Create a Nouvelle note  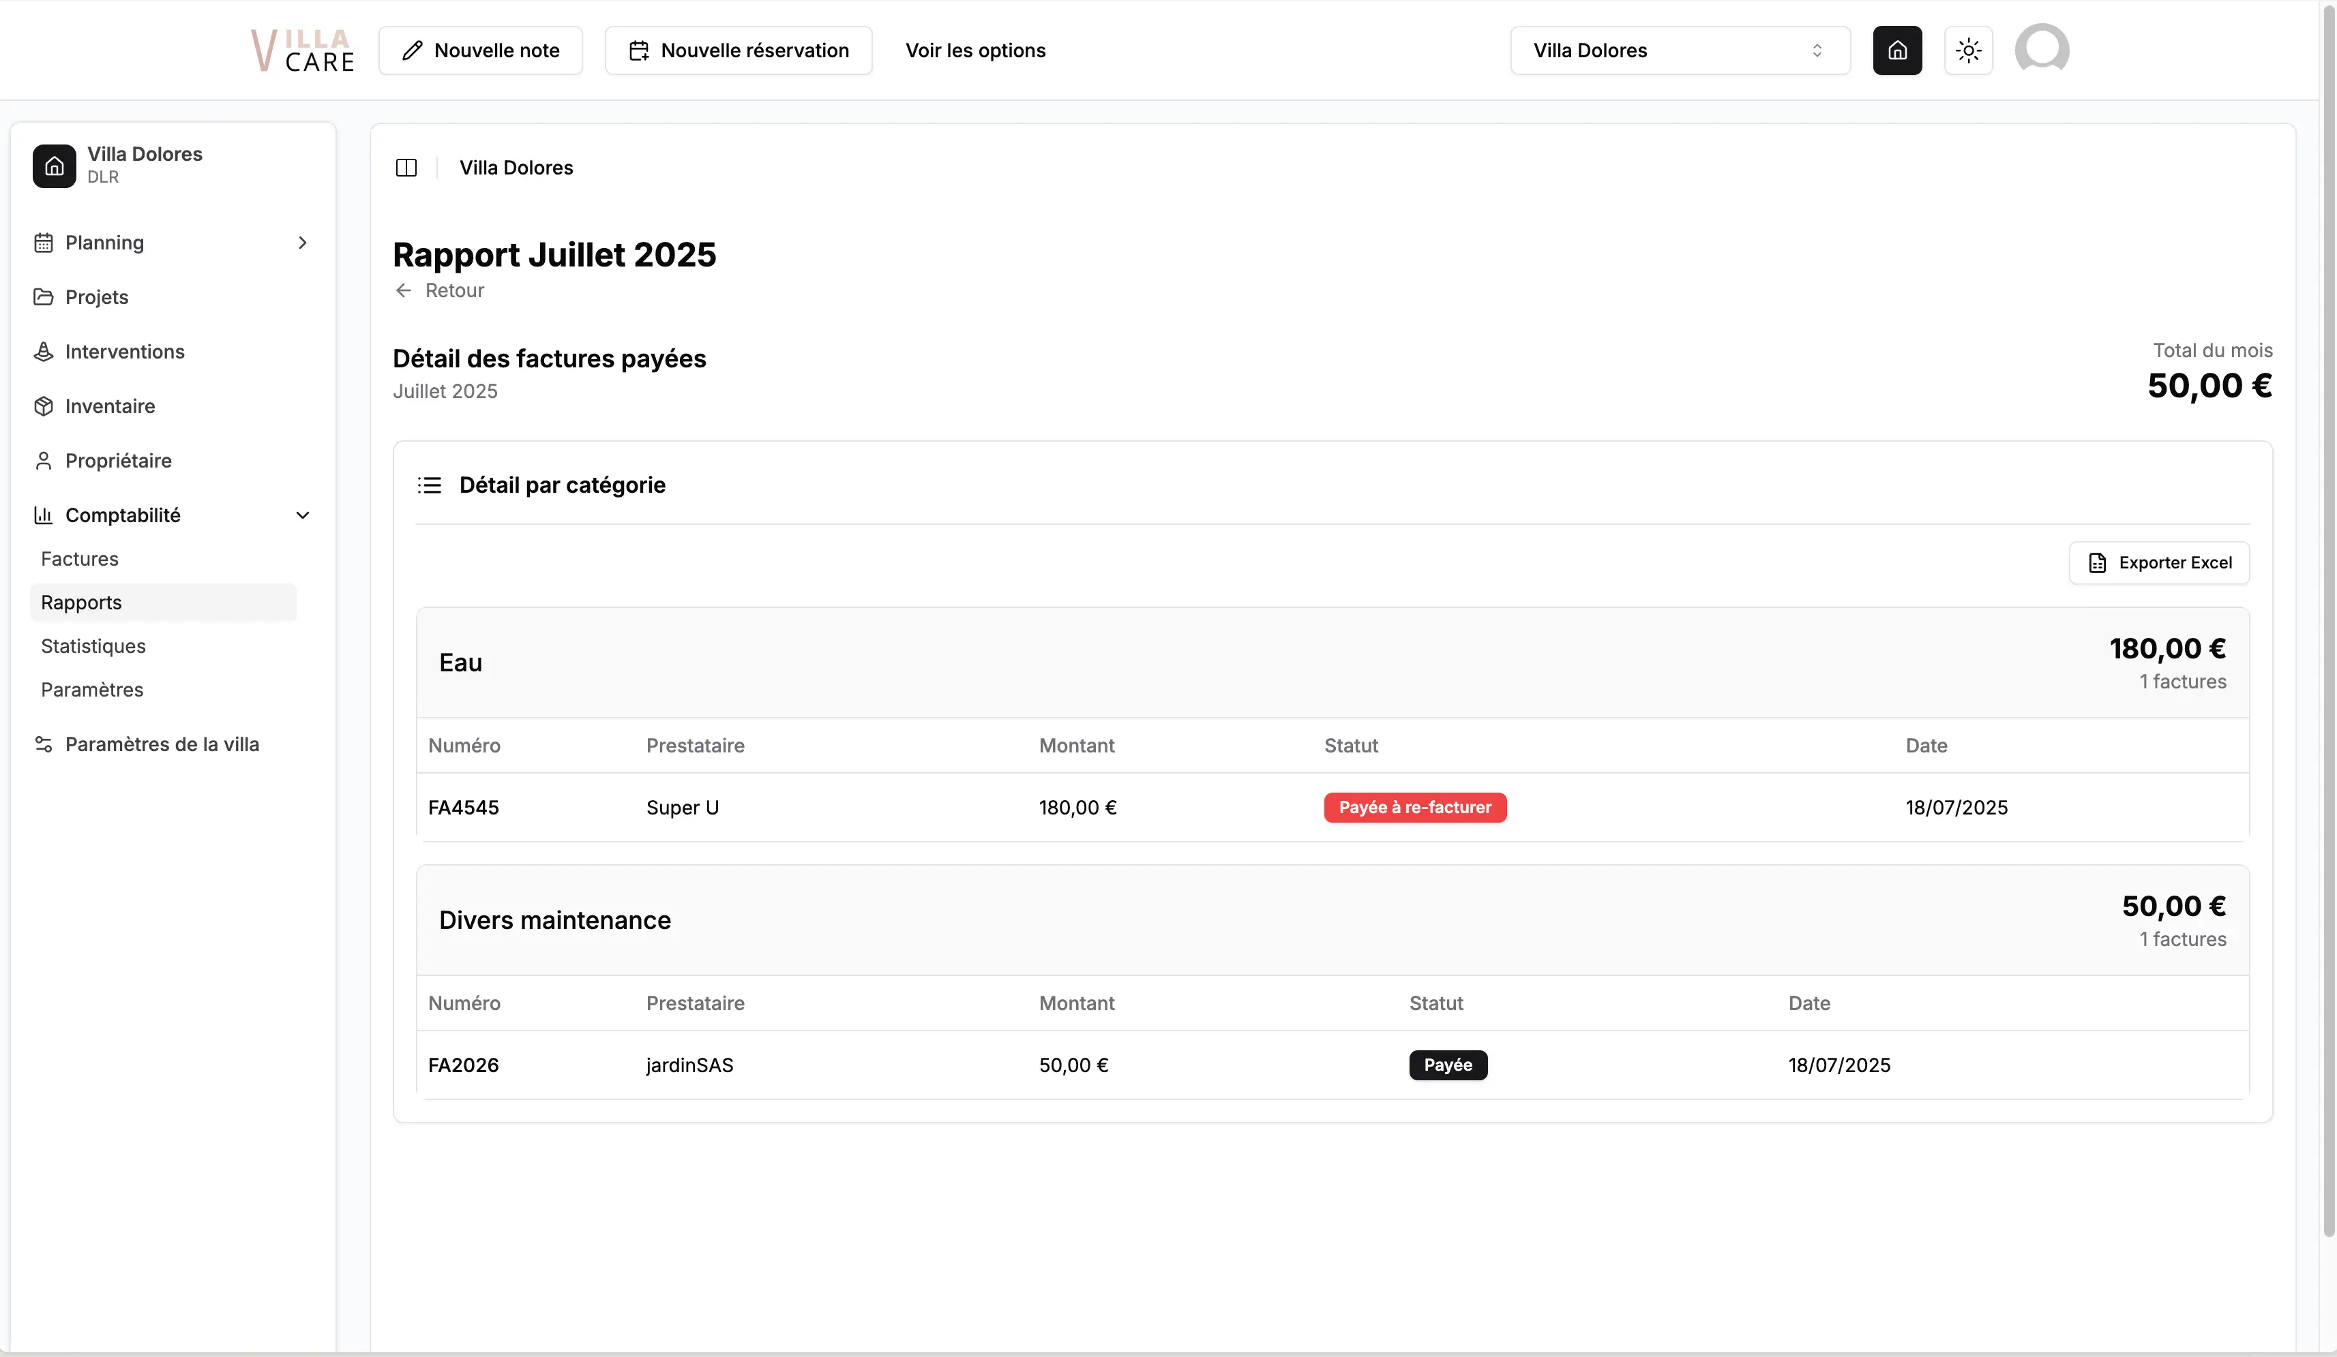point(480,50)
